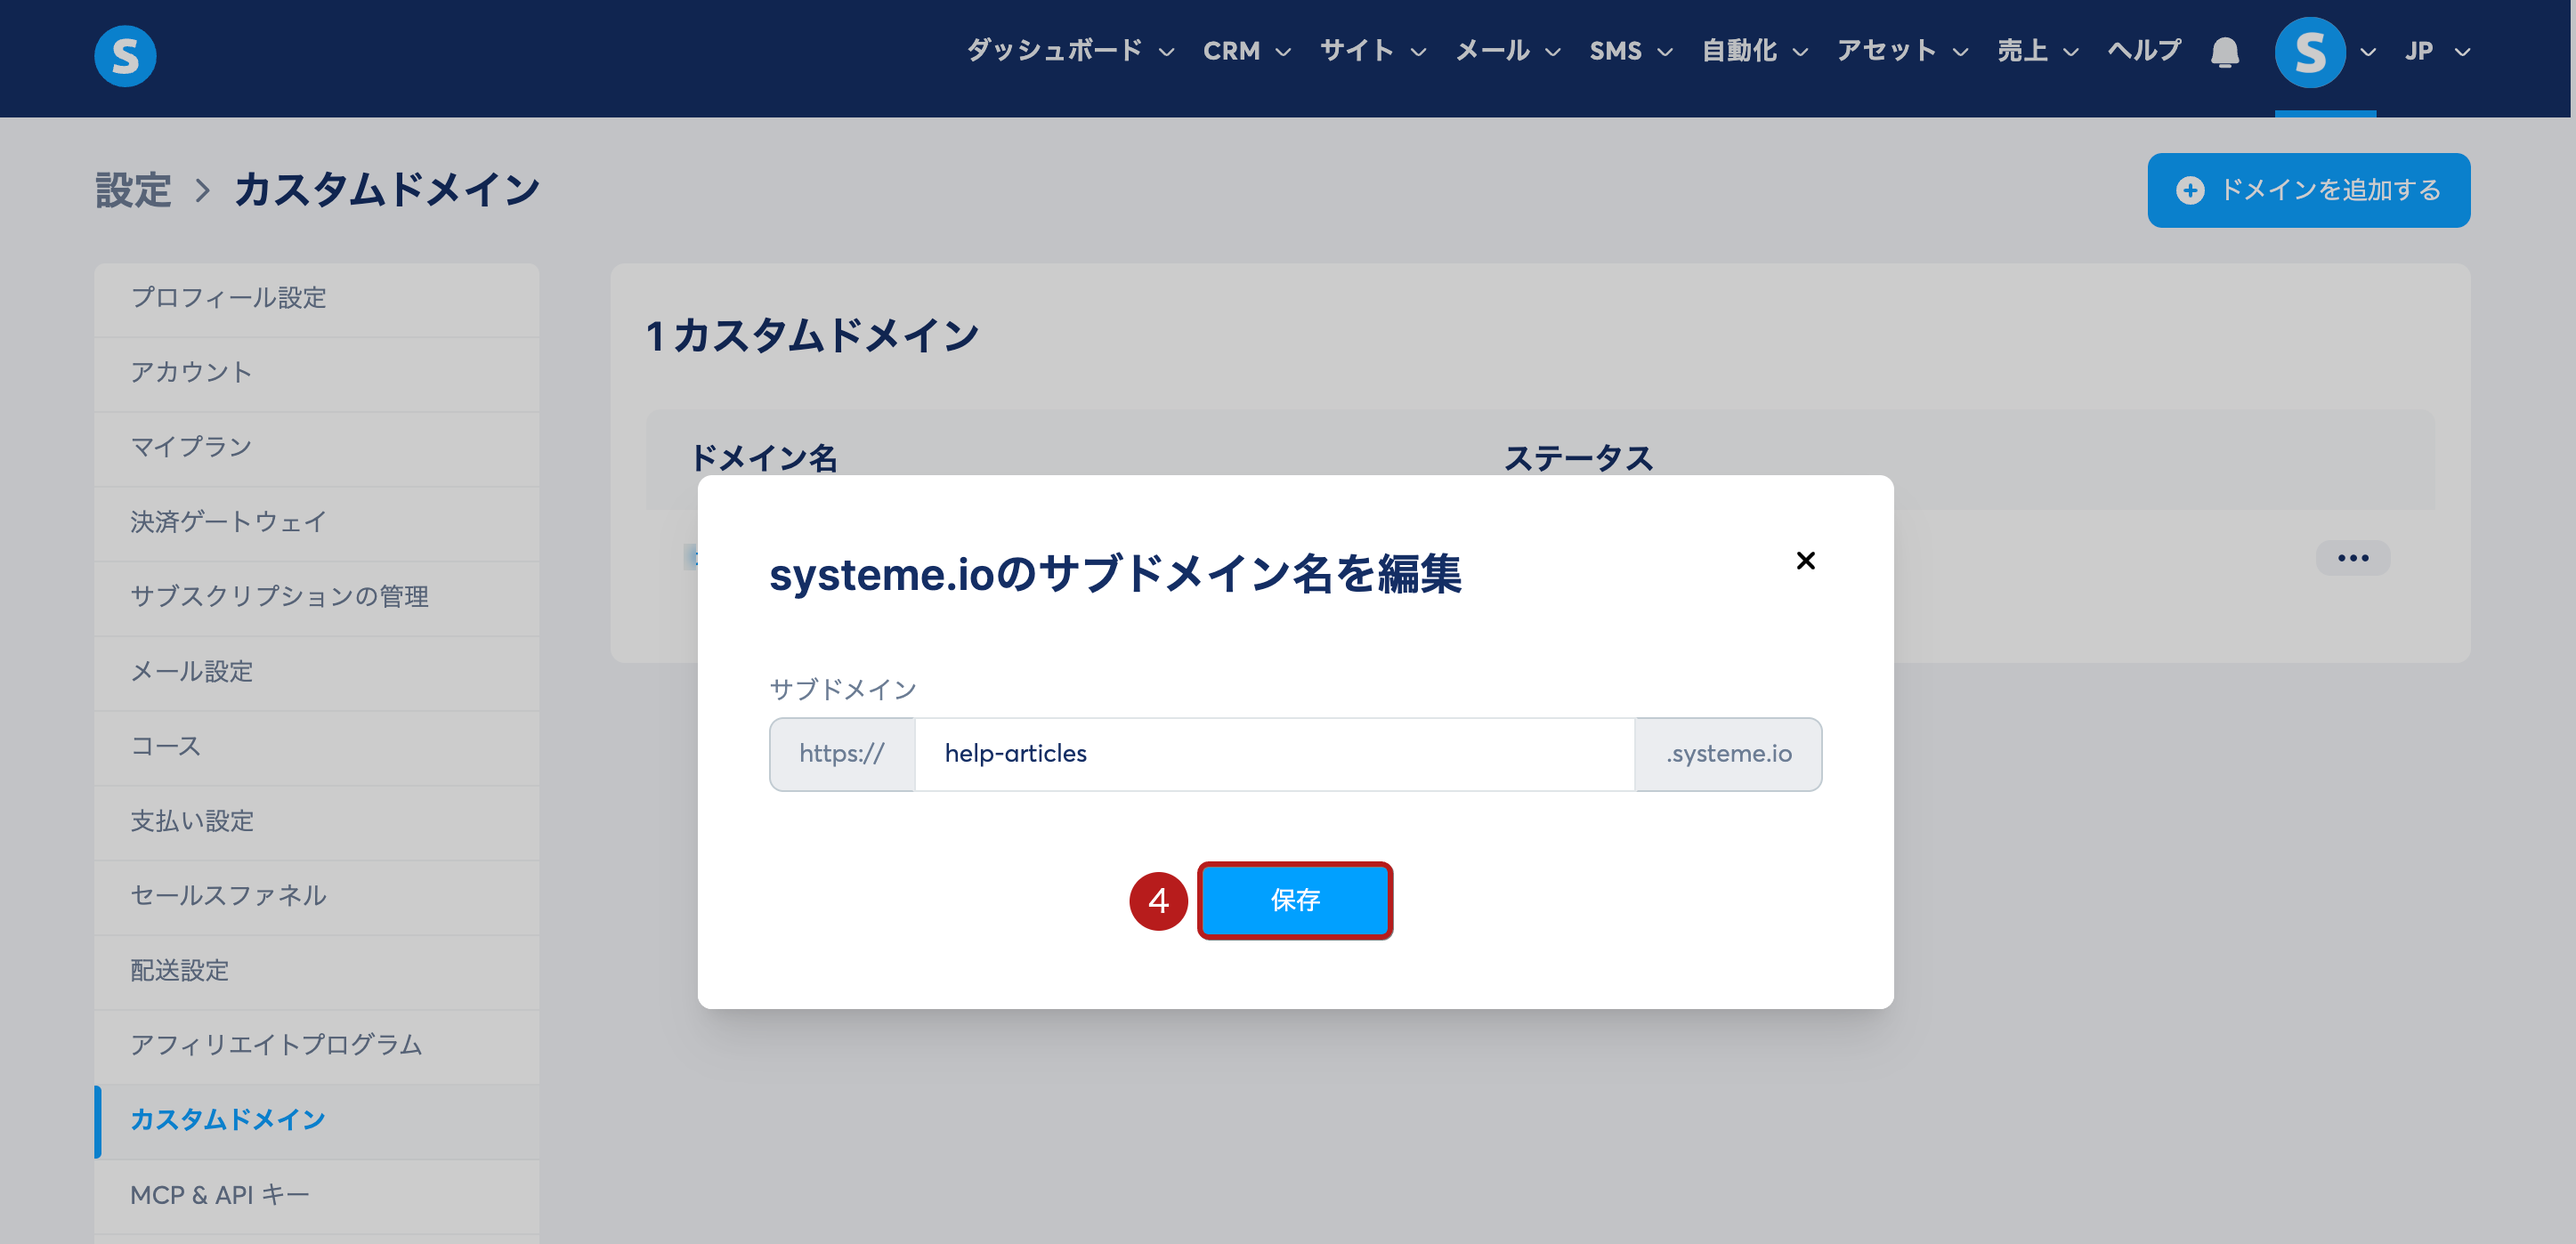Expand the アセット dropdown menu
The height and width of the screenshot is (1244, 2576).
coord(1903,51)
